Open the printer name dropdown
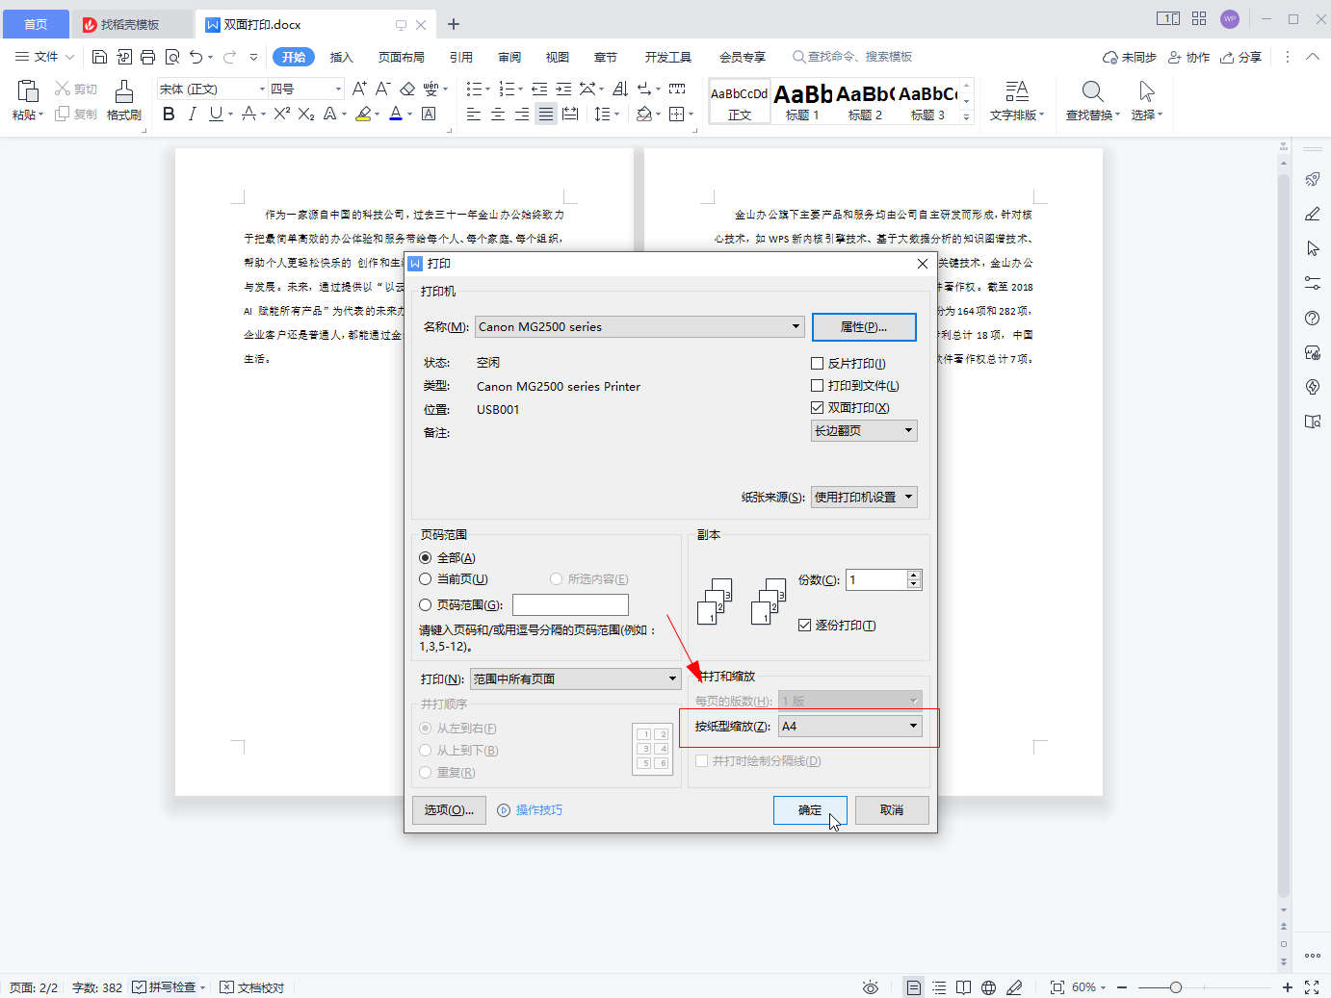The width and height of the screenshot is (1331, 998). coord(639,326)
